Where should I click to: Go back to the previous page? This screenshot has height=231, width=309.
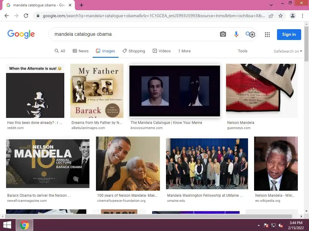7,16
